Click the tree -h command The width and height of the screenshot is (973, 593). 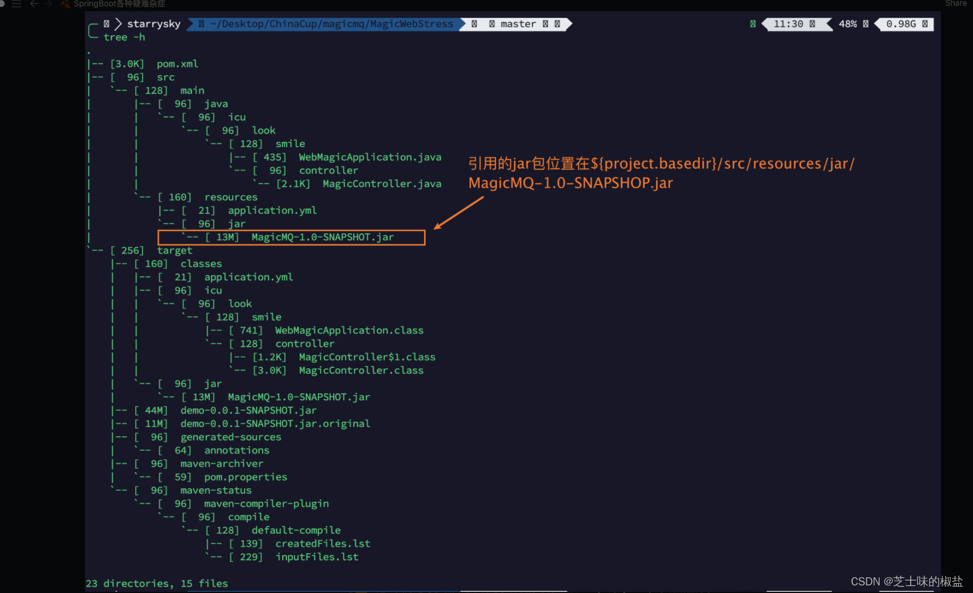(124, 38)
